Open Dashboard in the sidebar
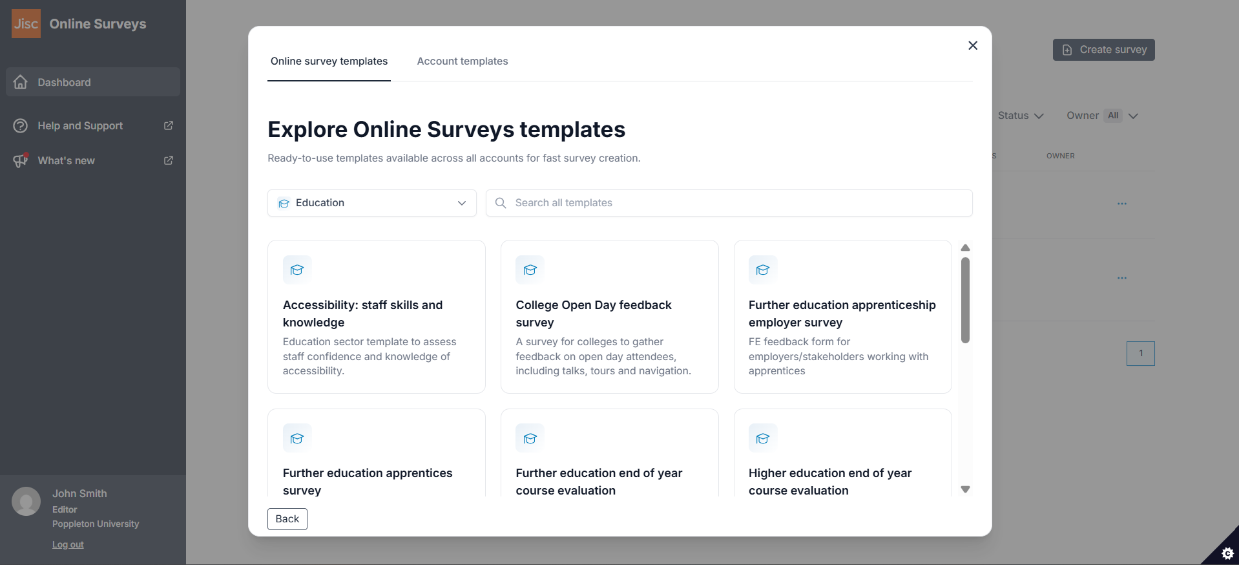 [x=93, y=82]
